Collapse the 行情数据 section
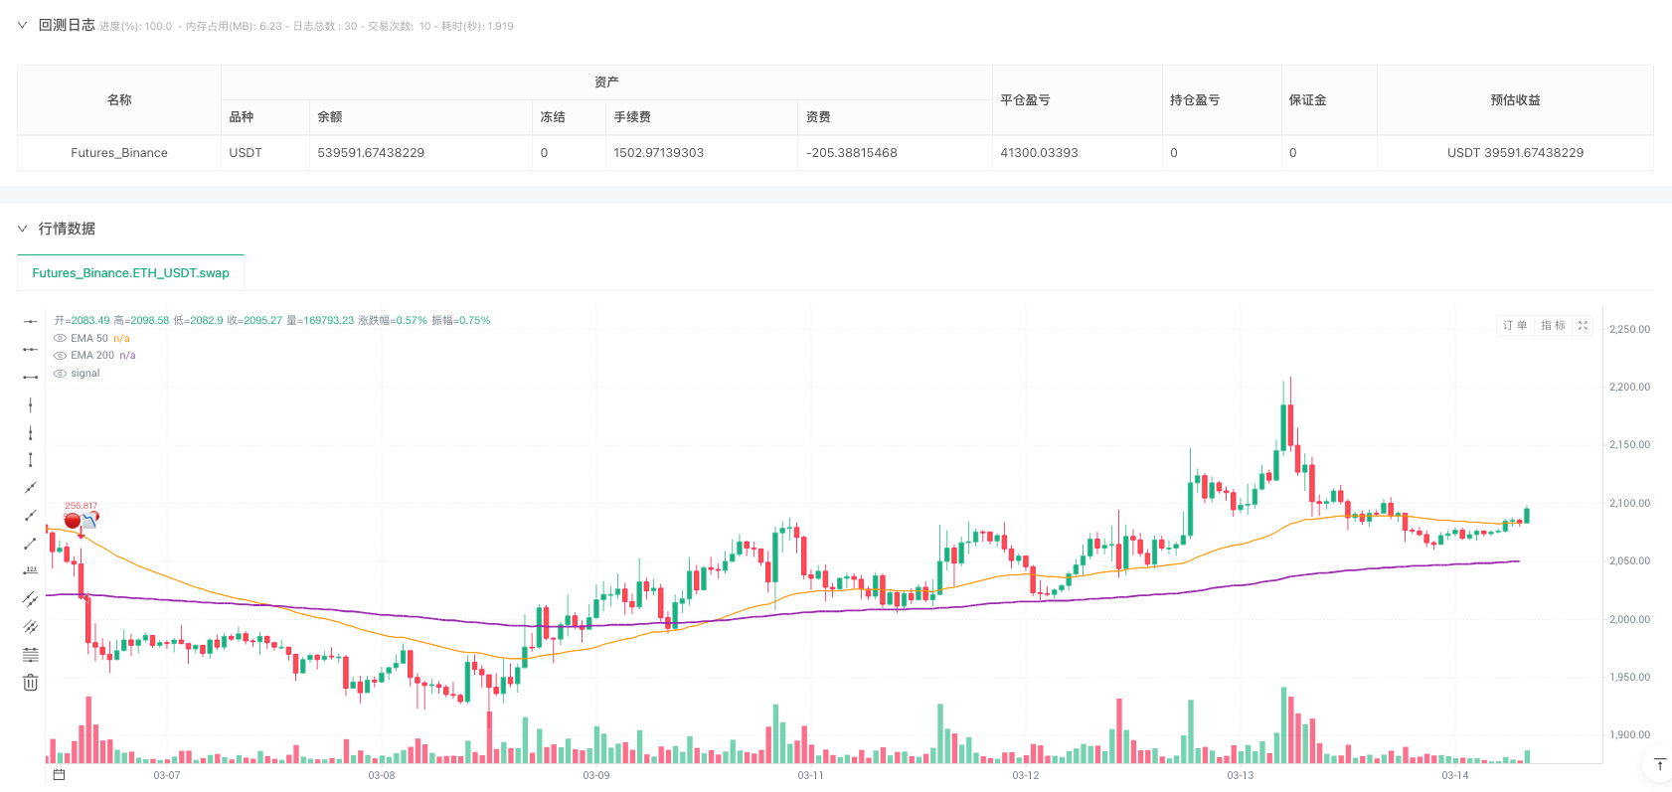The image size is (1672, 792). point(23,229)
